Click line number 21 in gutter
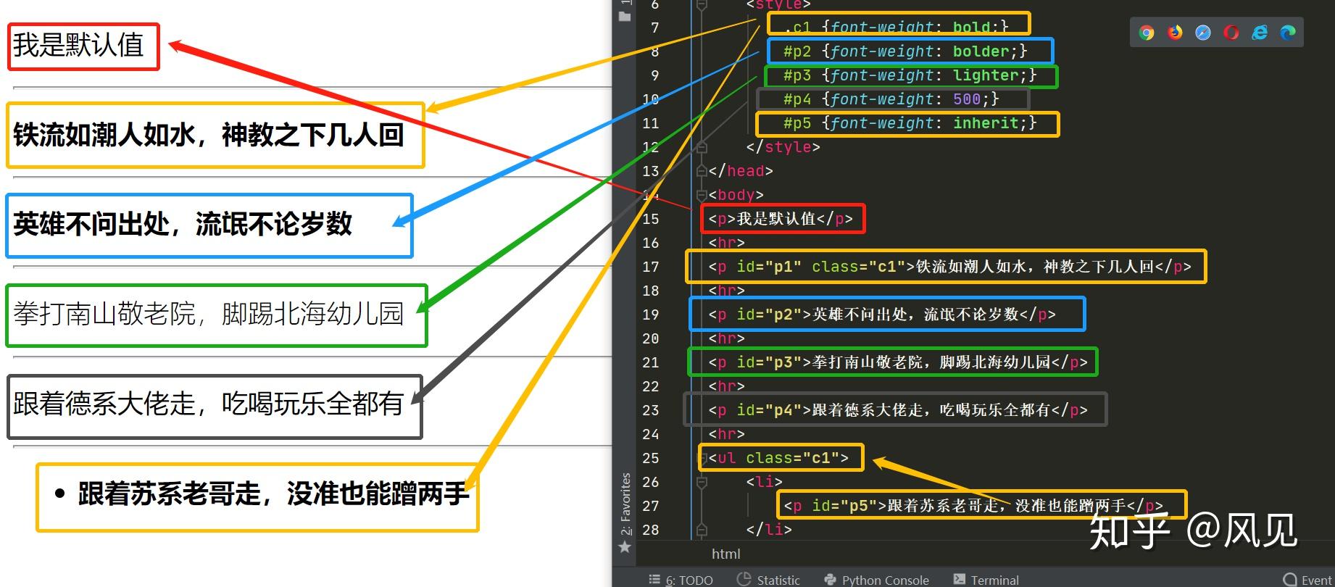Screen dimensions: 1335x587 coord(651,362)
